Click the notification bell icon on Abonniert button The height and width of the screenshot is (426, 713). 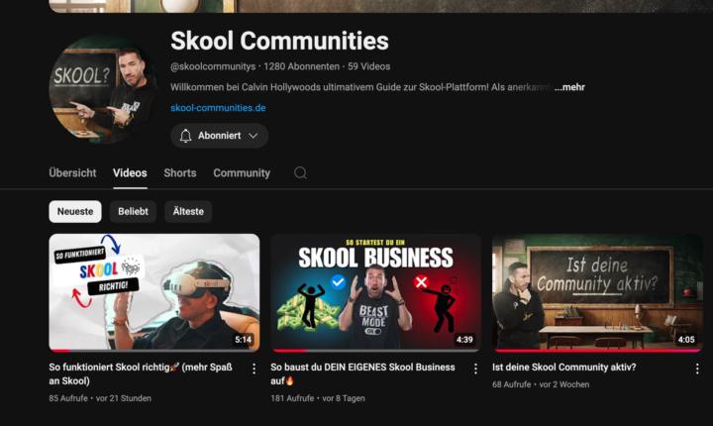pyautogui.click(x=185, y=136)
